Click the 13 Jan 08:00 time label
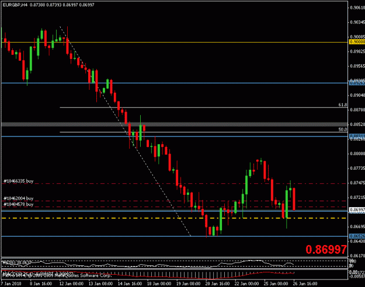This screenshot has height=287, width=365. pyautogui.click(x=100, y=283)
